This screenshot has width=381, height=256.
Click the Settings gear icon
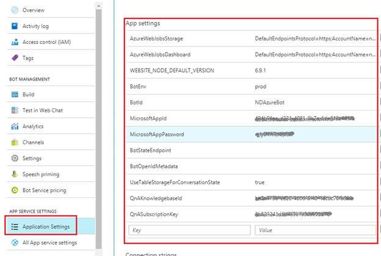(15, 158)
